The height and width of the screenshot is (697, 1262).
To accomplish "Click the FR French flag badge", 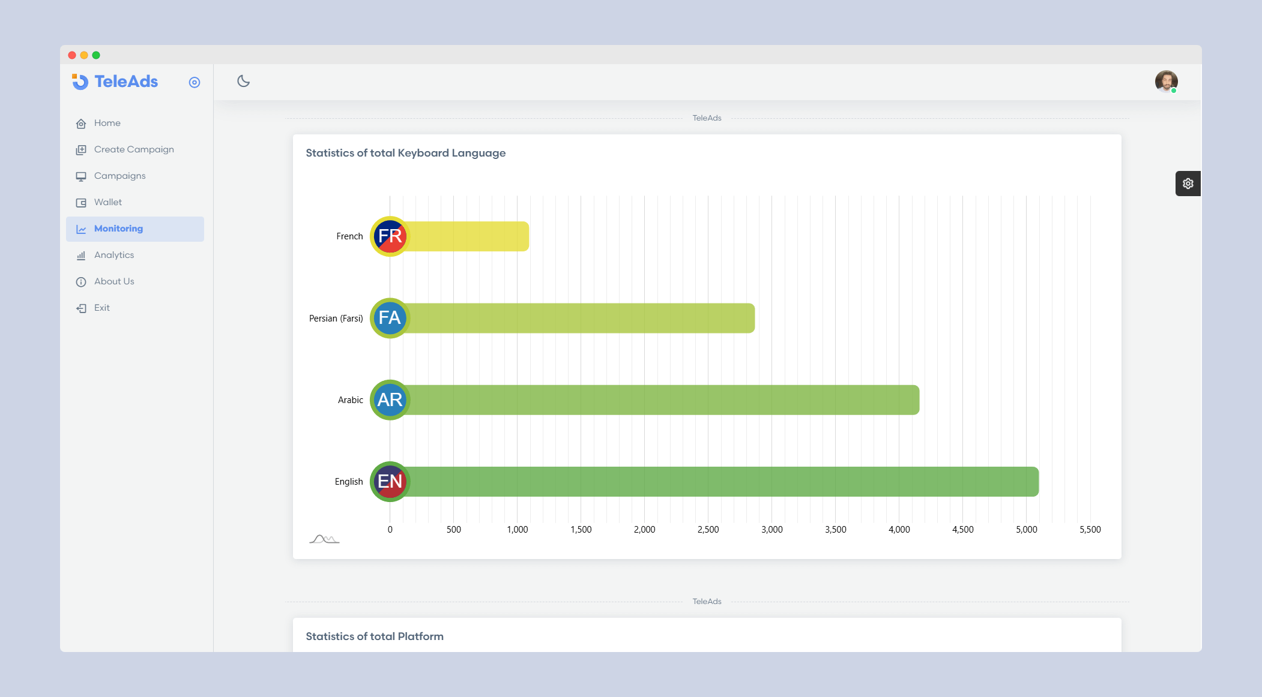I will point(390,236).
